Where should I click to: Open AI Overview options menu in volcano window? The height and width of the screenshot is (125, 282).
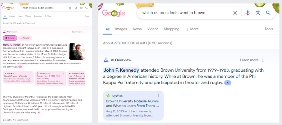click(x=84, y=32)
